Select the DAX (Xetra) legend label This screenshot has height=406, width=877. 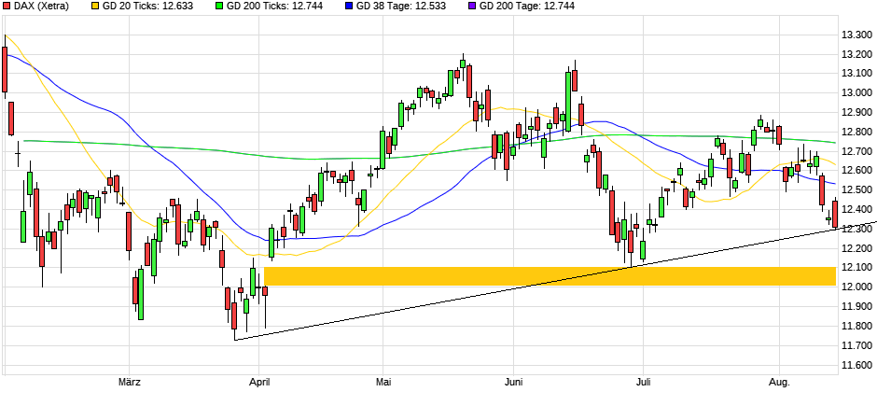tap(41, 7)
